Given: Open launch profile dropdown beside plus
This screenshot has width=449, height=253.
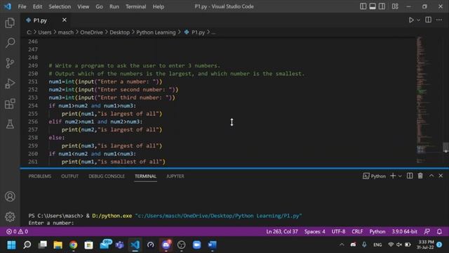Looking at the screenshot, I should click(400, 176).
